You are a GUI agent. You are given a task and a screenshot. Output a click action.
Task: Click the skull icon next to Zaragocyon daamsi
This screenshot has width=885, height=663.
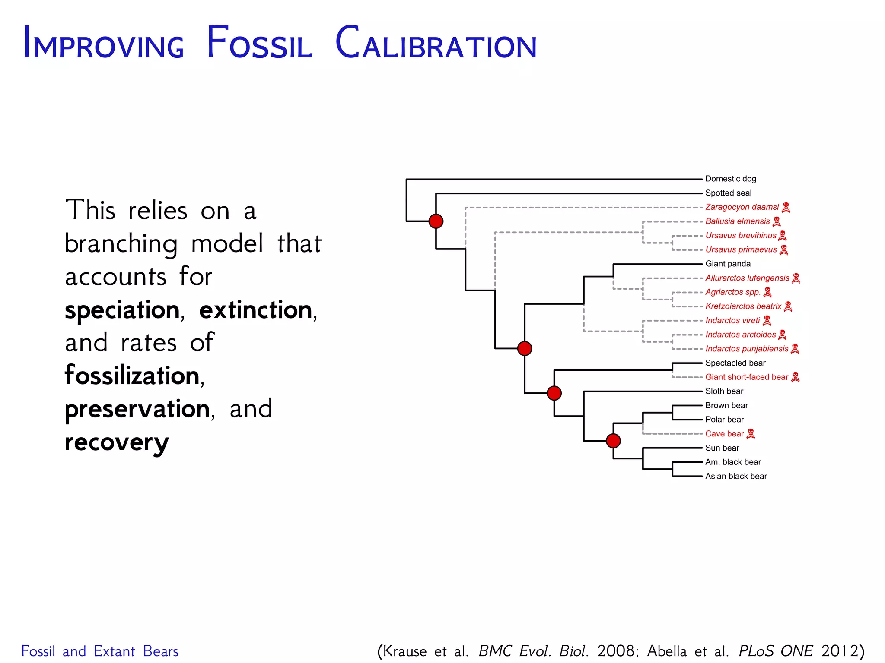[x=786, y=208]
